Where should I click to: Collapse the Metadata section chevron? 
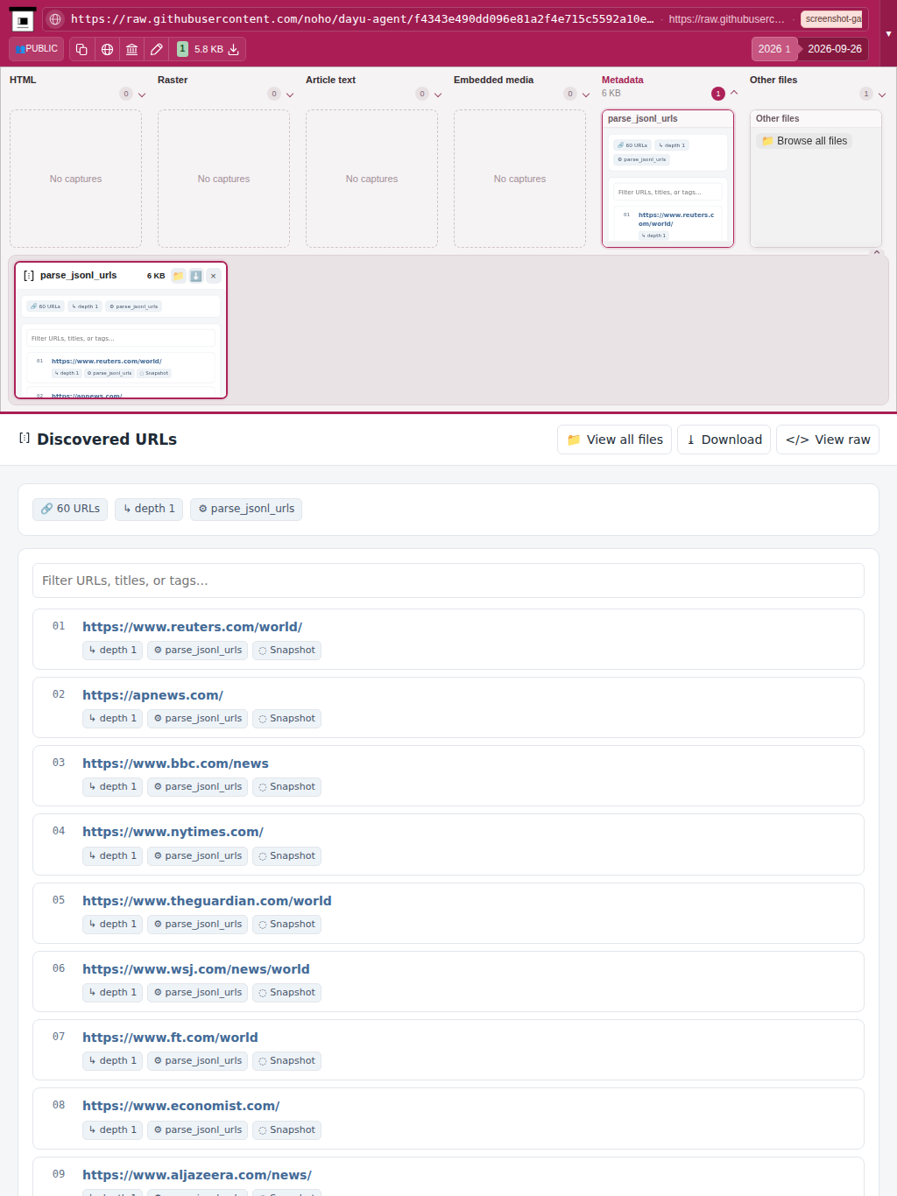(734, 93)
